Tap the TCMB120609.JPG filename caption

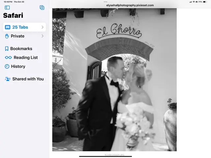114,155
